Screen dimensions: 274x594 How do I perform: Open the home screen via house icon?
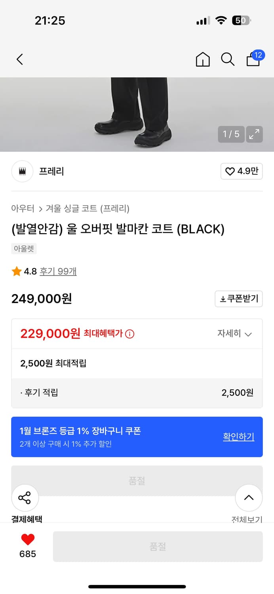point(203,59)
